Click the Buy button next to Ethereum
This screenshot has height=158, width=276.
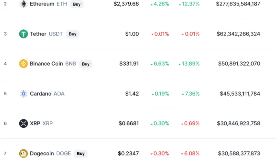tap(77, 4)
